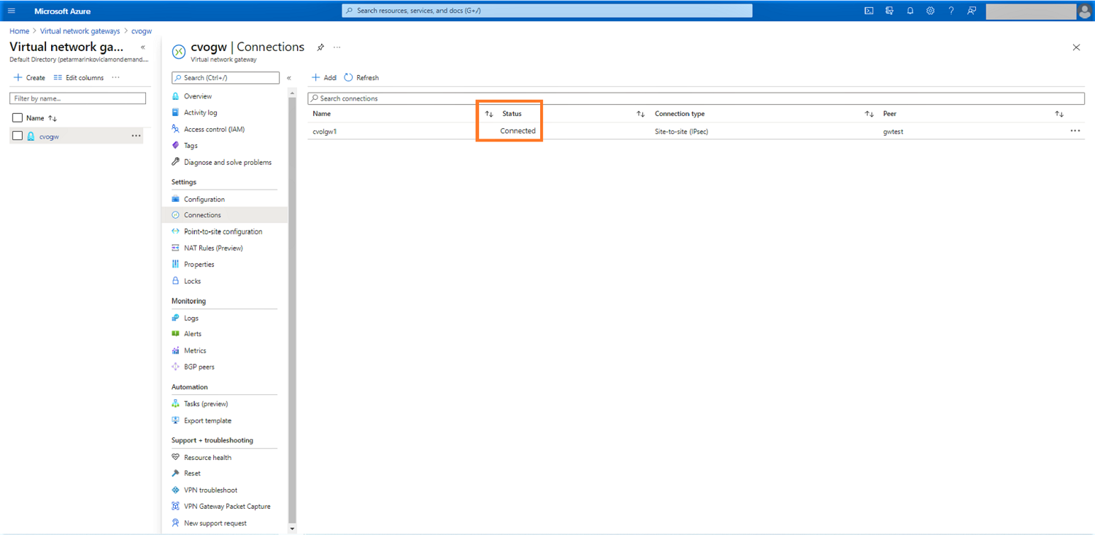The height and width of the screenshot is (535, 1095).
Task: Open the cvolgw1 connection
Action: [325, 132]
